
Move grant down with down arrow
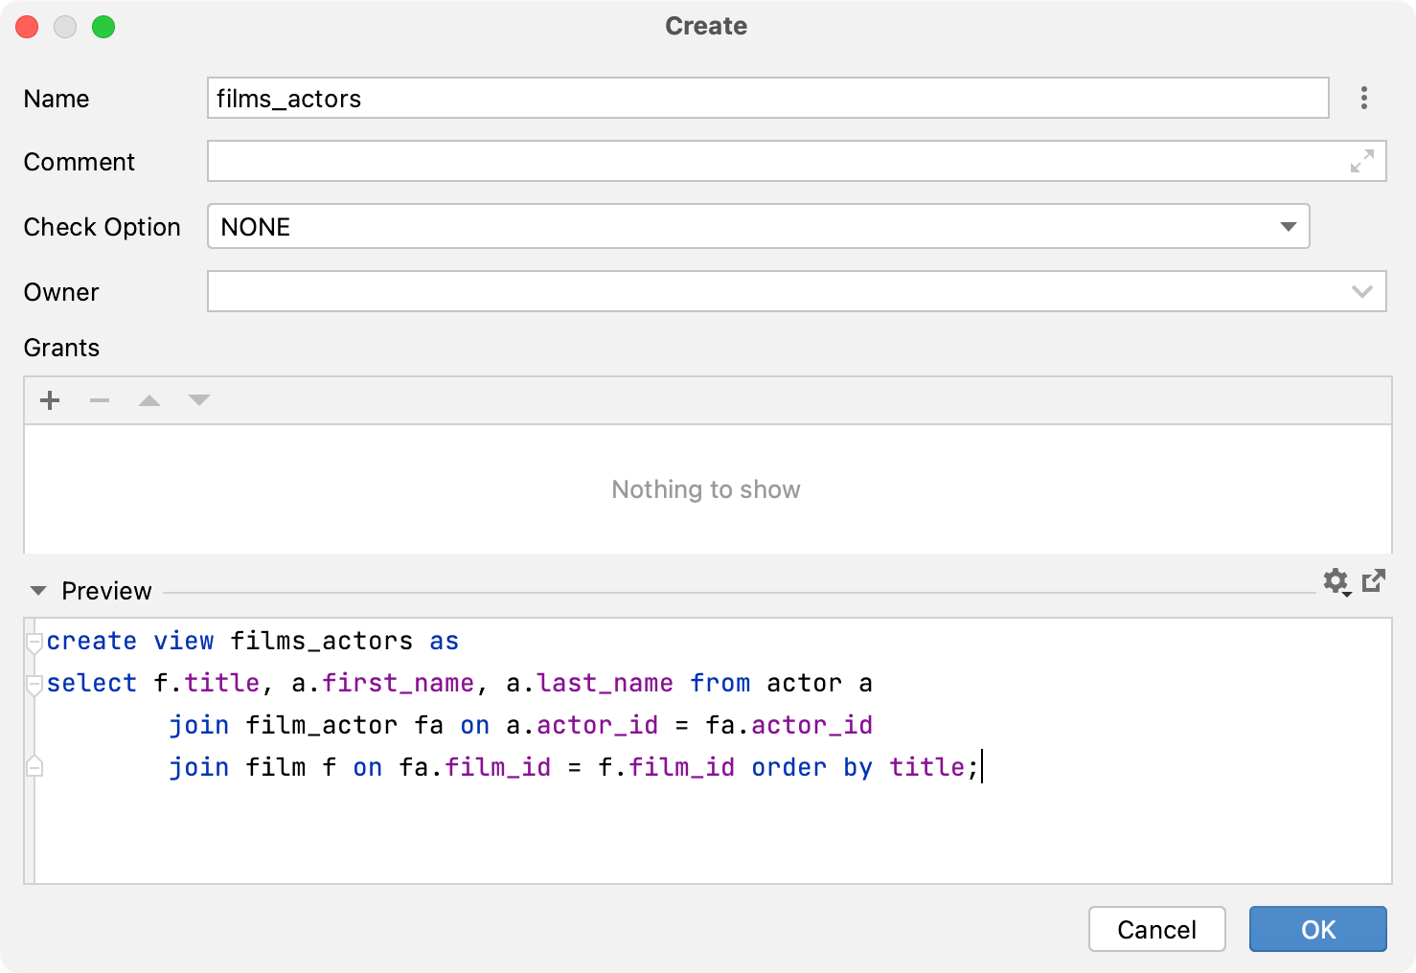[199, 400]
